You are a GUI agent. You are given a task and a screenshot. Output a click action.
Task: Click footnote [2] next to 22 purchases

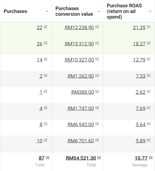pos(45,27)
